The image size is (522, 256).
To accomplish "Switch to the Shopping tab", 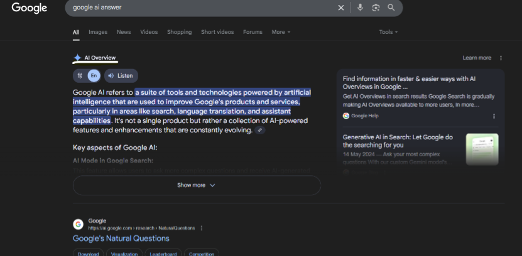I will click(180, 32).
